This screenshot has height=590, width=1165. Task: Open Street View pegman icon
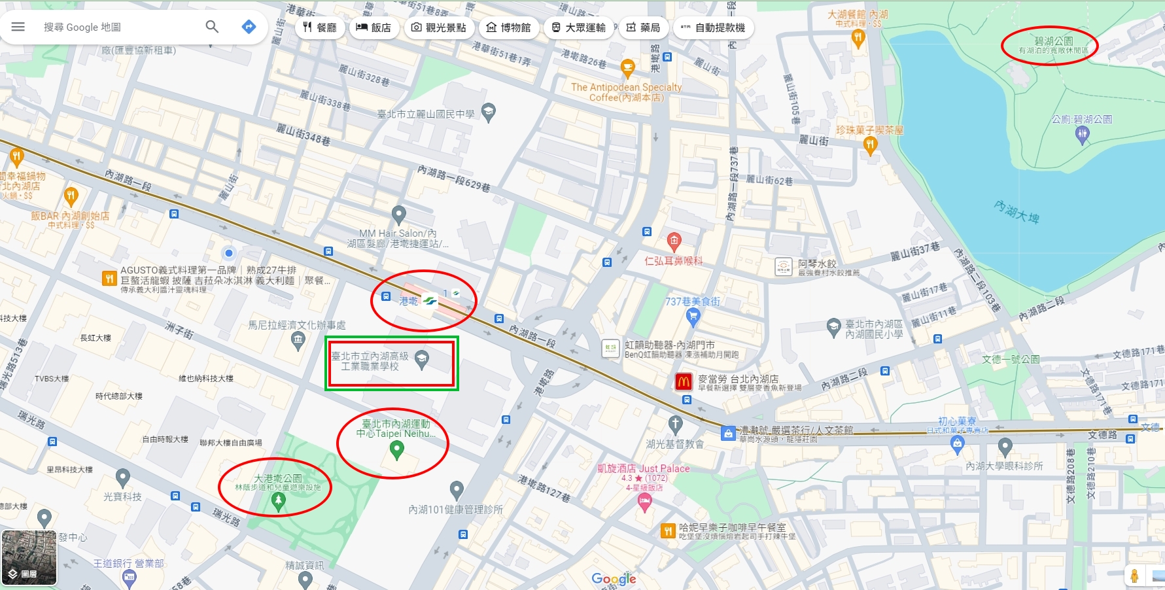coord(1134,576)
